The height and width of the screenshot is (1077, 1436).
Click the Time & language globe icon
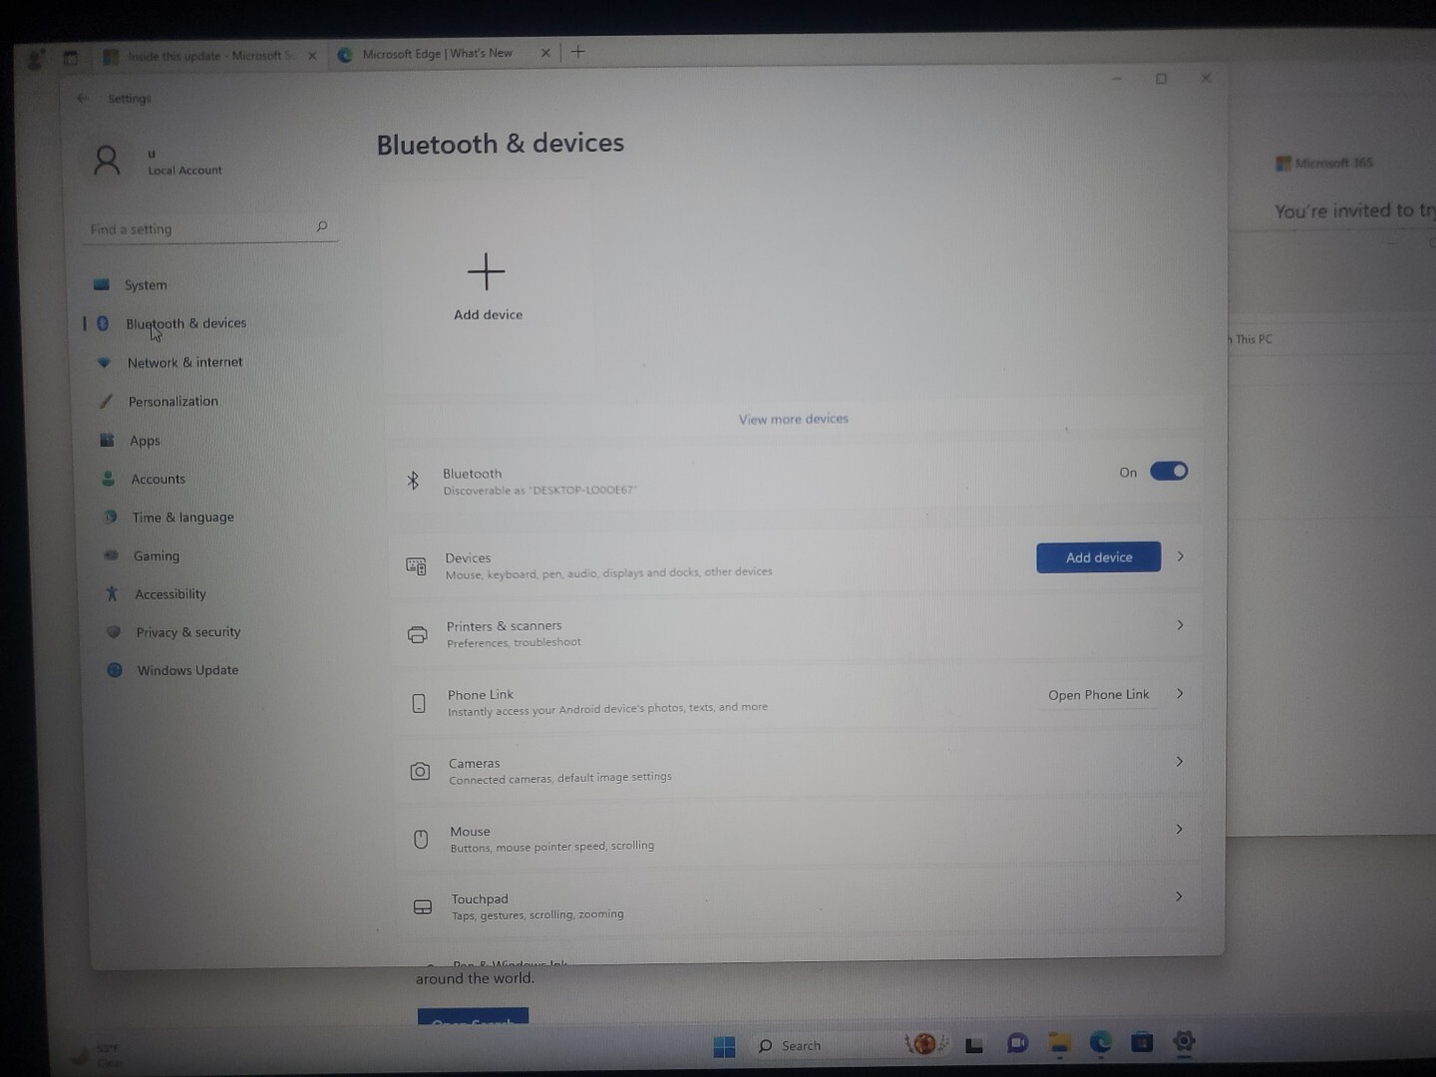[111, 517]
